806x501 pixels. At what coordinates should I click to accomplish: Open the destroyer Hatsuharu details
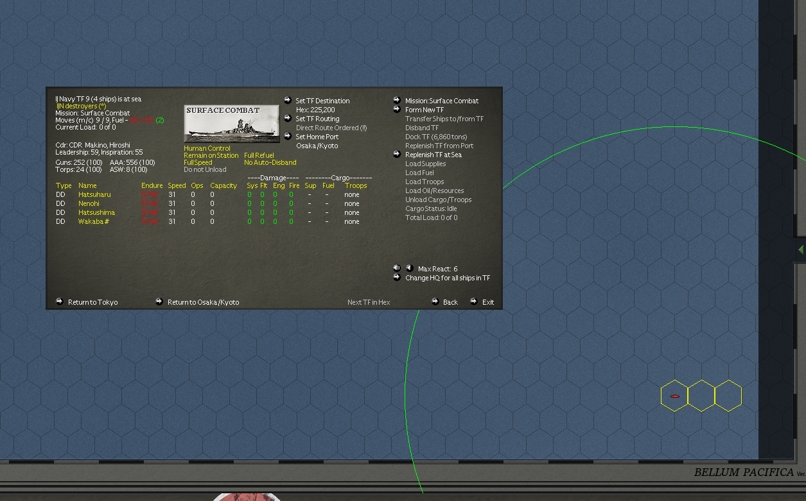[94, 194]
